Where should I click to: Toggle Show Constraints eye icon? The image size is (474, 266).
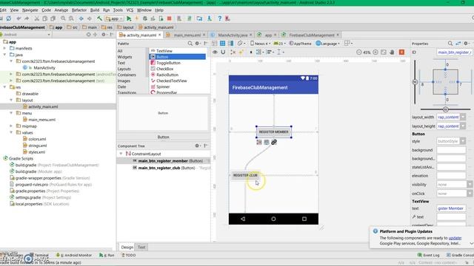point(215,52)
